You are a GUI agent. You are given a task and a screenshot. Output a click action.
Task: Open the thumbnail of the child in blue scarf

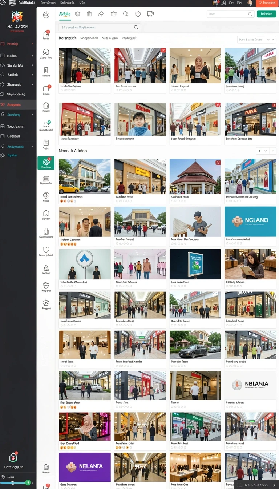click(140, 119)
